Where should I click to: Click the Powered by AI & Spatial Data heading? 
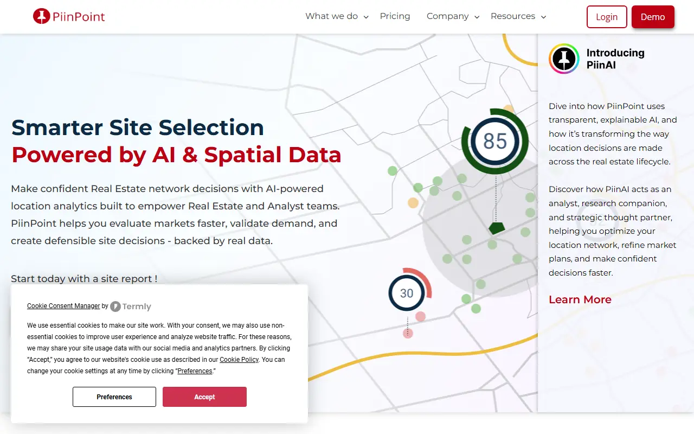point(176,155)
